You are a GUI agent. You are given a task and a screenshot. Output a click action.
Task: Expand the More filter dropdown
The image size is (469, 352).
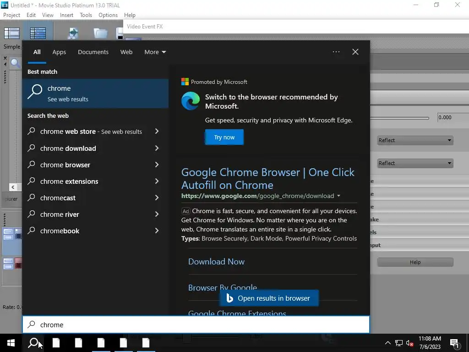click(x=155, y=52)
